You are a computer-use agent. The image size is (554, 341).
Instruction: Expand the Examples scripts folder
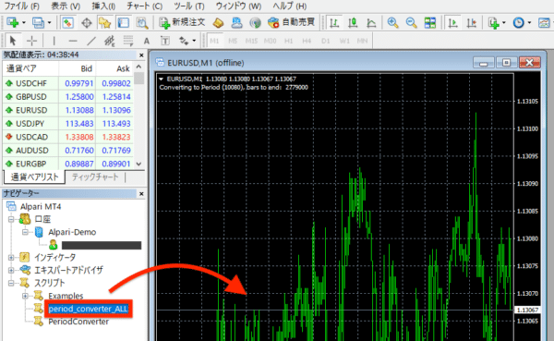(25, 296)
